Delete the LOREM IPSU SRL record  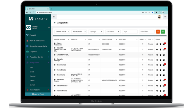161,55
